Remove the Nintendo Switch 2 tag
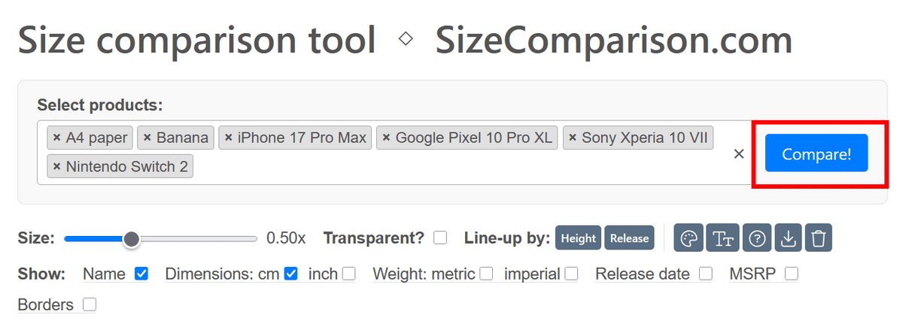 coord(56,166)
